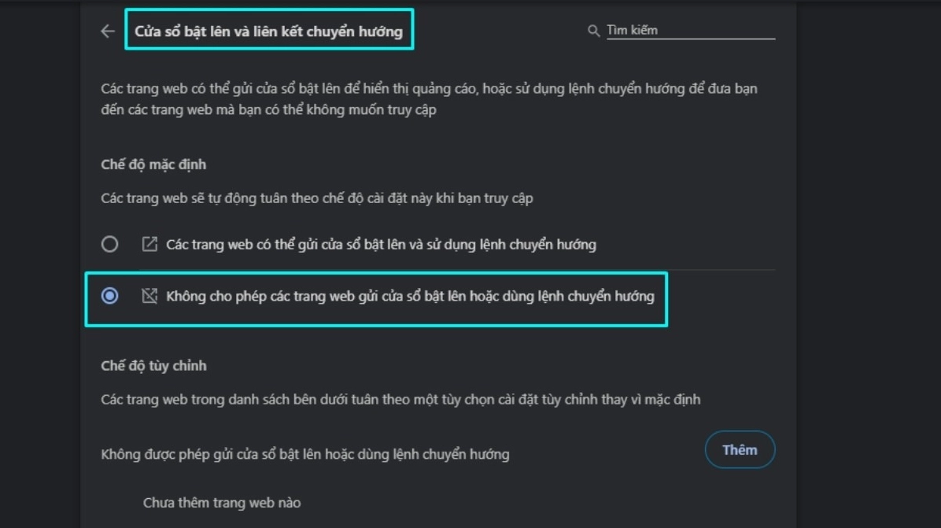Click the 'Không được phép gửi cửa sổ bật lên' label

coord(305,454)
